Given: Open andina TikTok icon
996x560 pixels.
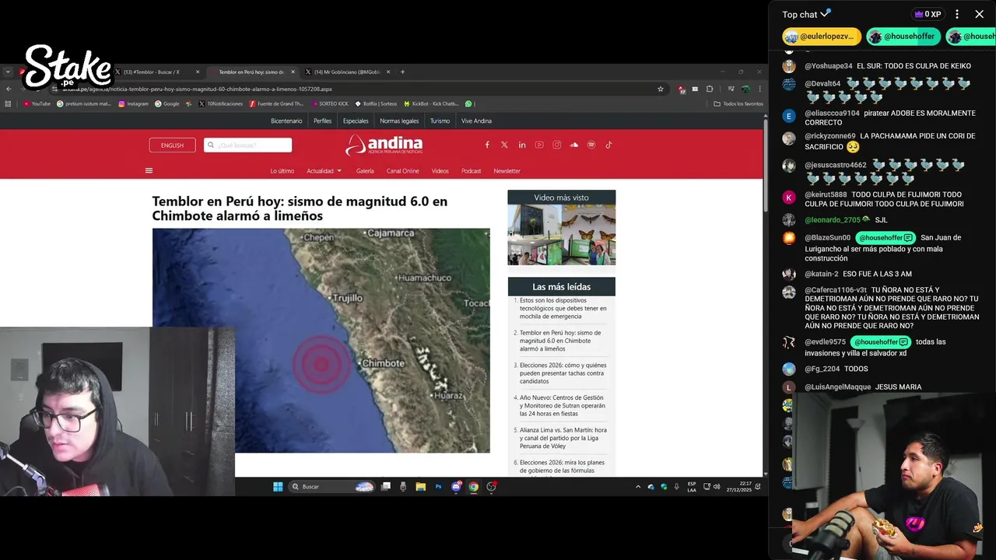Looking at the screenshot, I should (x=608, y=145).
